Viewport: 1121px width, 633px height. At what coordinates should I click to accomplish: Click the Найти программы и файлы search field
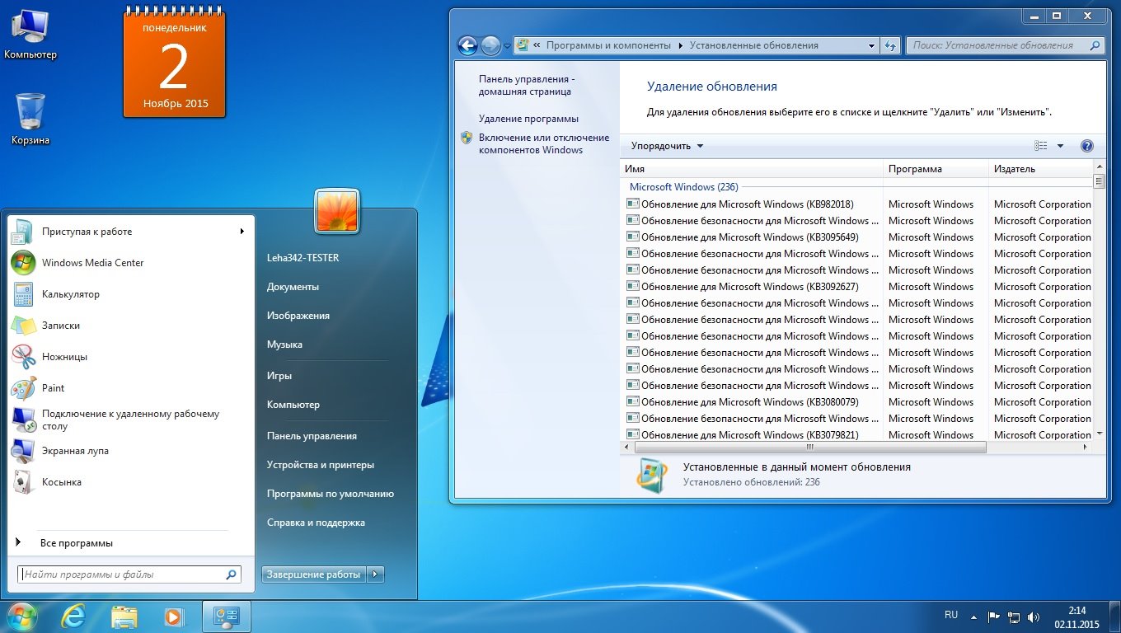click(122, 574)
